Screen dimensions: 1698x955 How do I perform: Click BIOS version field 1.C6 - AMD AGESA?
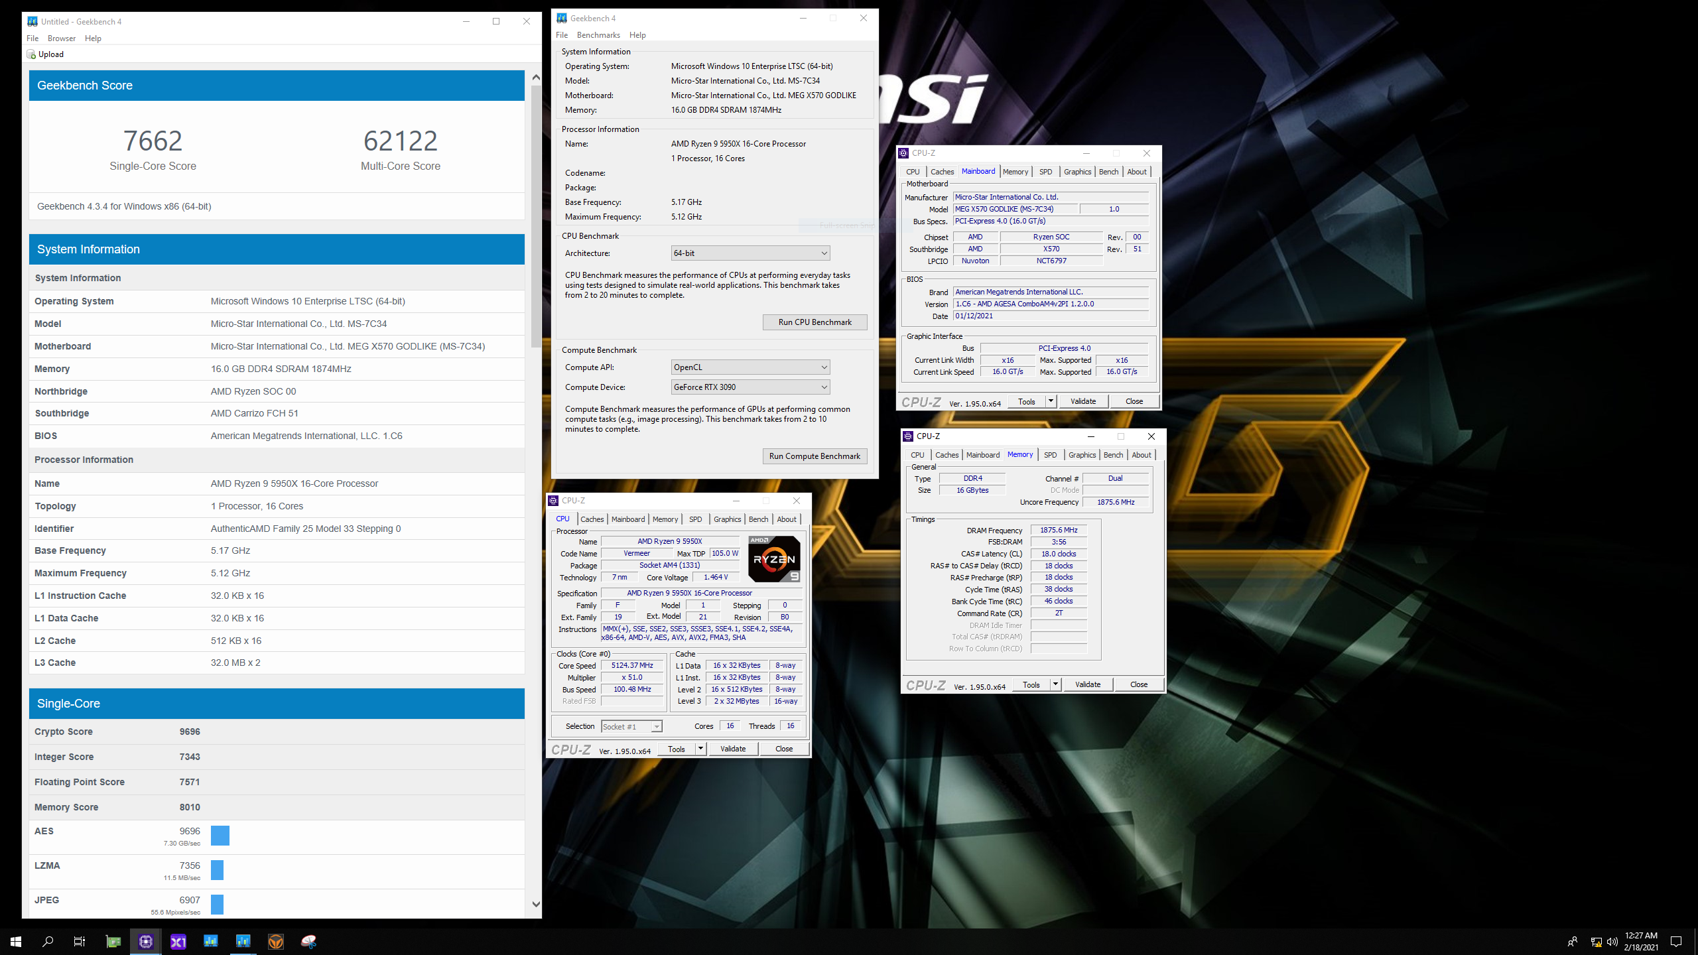click(x=1051, y=304)
